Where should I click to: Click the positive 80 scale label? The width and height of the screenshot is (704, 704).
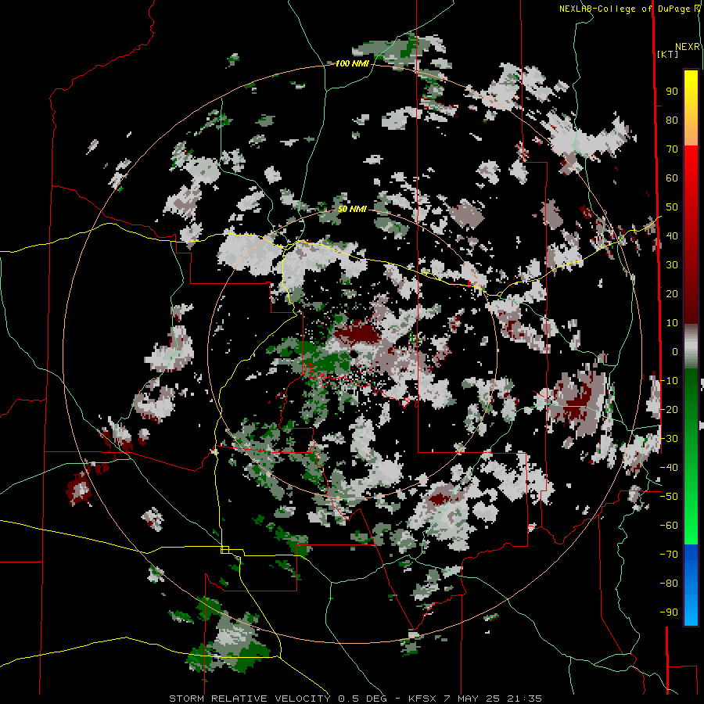tap(672, 120)
